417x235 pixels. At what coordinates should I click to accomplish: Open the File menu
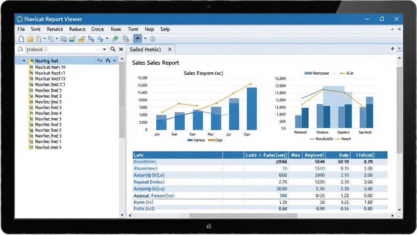click(x=21, y=29)
